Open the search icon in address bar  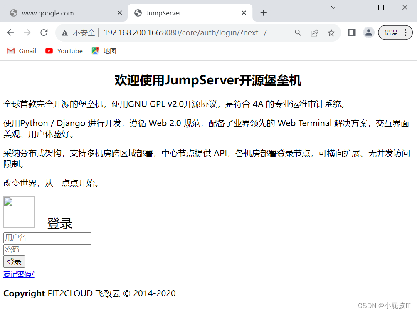coord(298,32)
